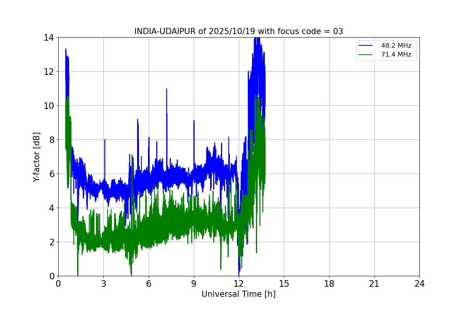Click the green line swatch in legend
Image resolution: width=466 pixels, height=310 pixels.
pyautogui.click(x=365, y=55)
